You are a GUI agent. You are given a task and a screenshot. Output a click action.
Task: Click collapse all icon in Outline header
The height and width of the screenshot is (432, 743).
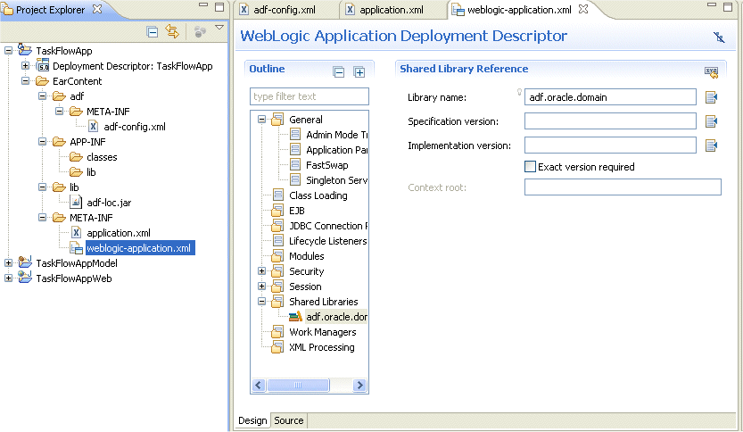pyautogui.click(x=339, y=72)
